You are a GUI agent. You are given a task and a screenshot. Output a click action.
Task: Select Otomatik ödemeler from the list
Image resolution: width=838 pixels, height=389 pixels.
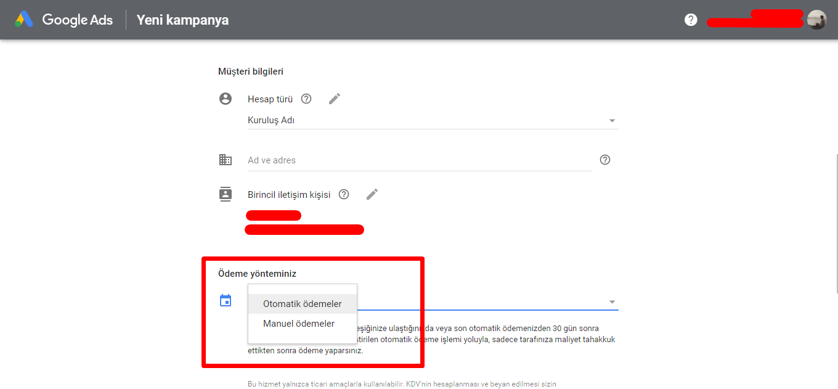(302, 304)
